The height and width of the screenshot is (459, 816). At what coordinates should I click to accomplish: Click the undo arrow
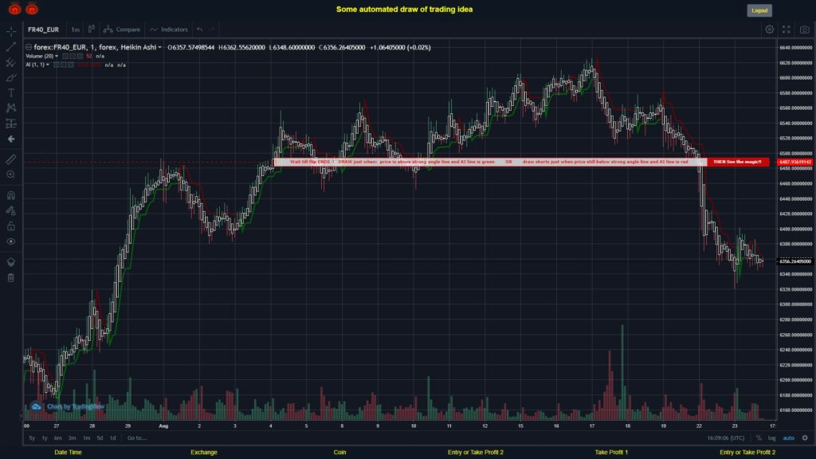[200, 29]
